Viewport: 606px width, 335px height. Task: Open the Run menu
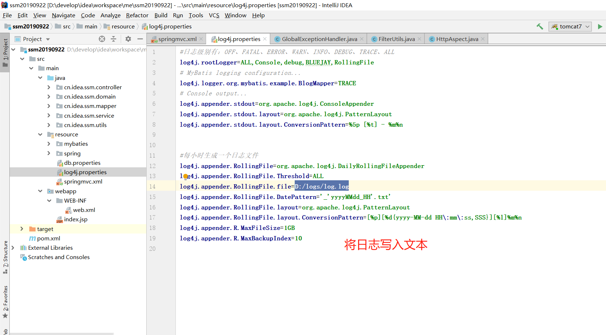178,15
